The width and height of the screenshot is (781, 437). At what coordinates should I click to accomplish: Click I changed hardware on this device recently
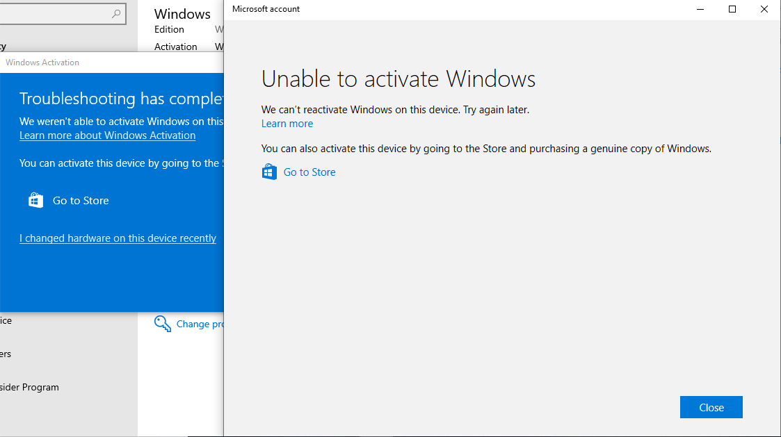[118, 238]
